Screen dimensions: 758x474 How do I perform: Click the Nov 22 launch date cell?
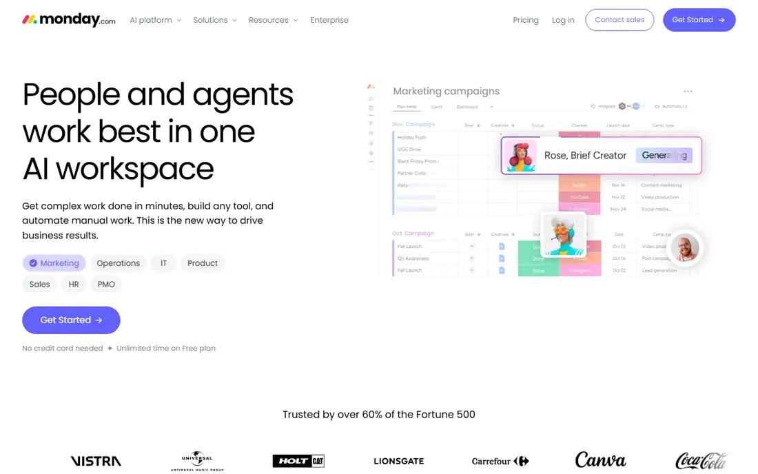[x=618, y=197]
